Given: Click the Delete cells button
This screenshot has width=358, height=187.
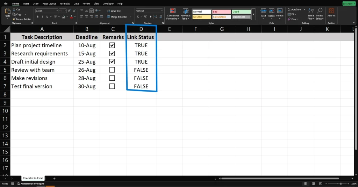Looking at the screenshot, I should [271, 14].
